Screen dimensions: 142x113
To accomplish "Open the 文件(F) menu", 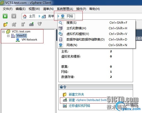I will (8, 9).
